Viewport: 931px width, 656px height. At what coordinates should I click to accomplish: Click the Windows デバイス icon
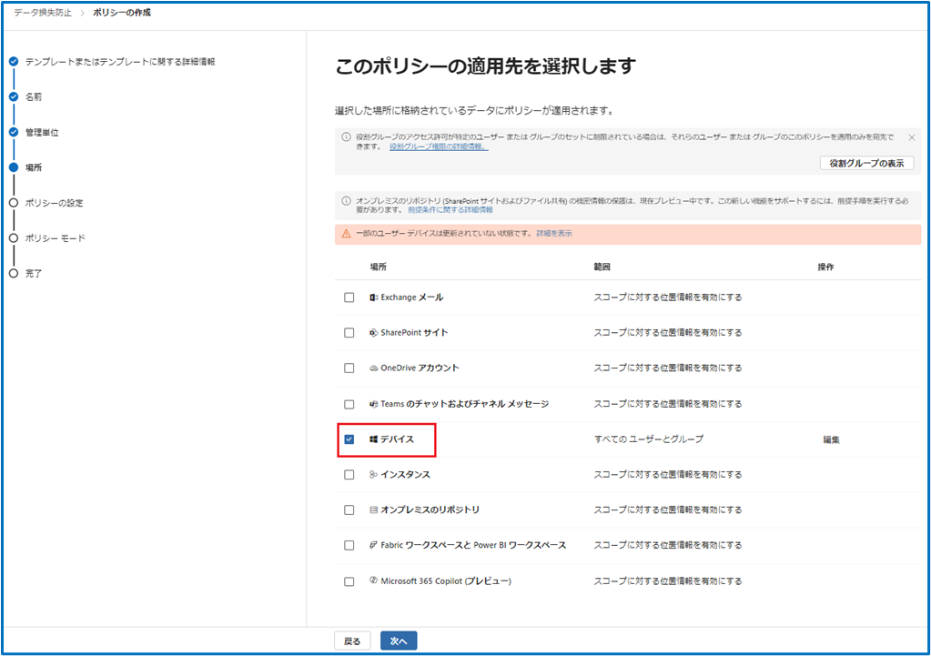374,439
